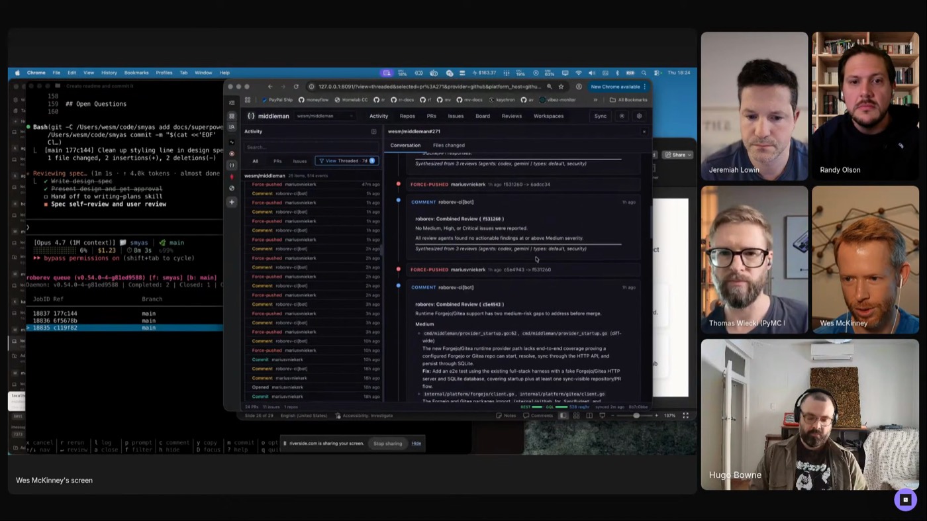Open the moneyflow GitHub bookmark
The image size is (927, 521).
[x=313, y=100]
